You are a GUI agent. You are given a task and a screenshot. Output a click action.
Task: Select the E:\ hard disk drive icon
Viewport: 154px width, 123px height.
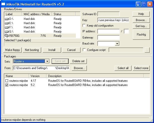click(7, 23)
